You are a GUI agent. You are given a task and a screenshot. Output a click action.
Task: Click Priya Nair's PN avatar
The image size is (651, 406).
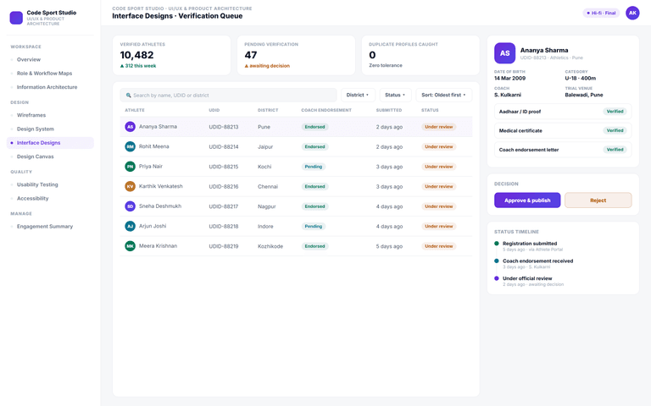[x=130, y=167]
